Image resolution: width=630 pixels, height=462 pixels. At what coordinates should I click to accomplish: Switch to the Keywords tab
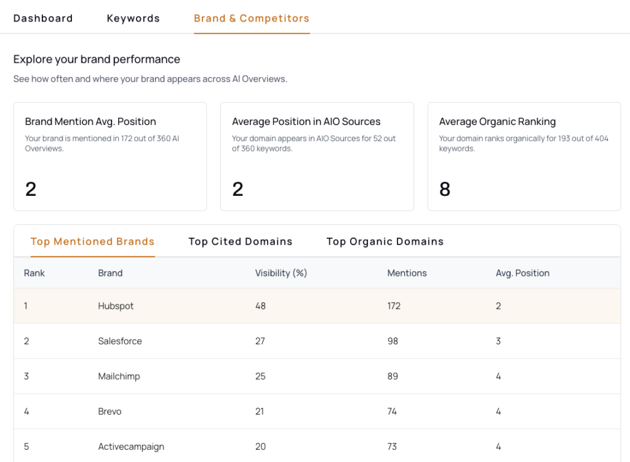pos(133,18)
